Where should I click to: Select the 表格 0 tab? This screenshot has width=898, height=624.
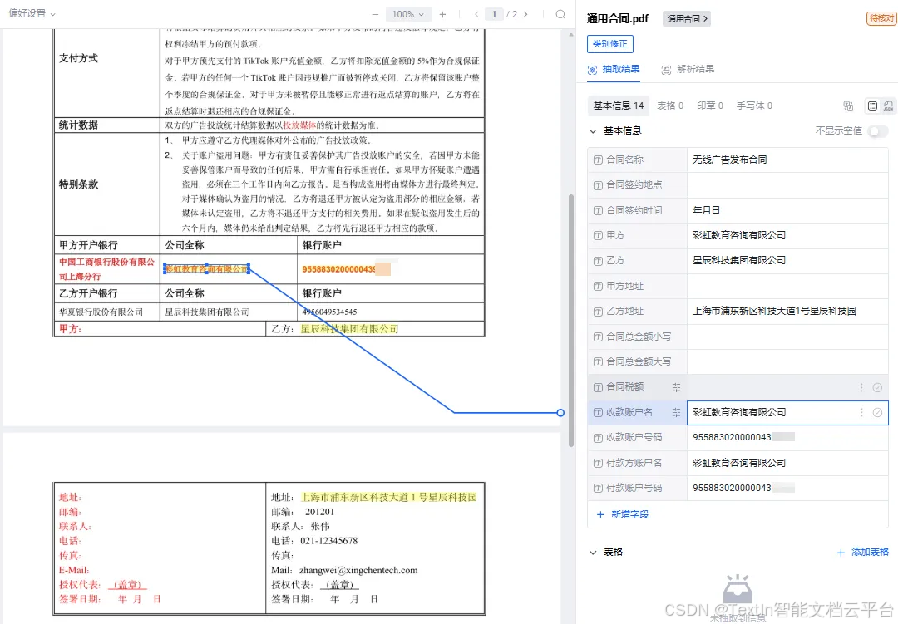(670, 106)
